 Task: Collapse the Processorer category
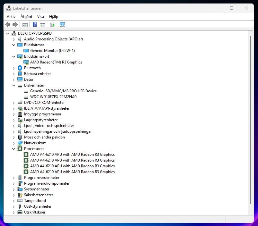(13, 149)
